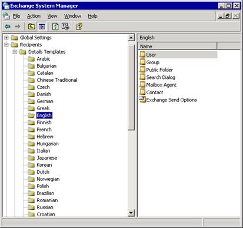Sort list by Name column header
Image resolution: width=243 pixels, height=228 pixels.
(x=178, y=47)
